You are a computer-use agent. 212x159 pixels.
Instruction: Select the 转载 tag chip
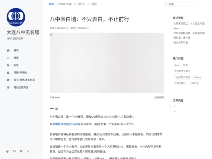tap(185, 65)
